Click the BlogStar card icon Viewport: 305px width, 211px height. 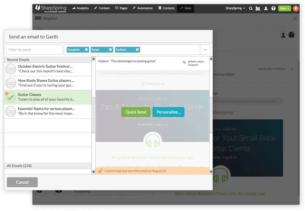38,18
